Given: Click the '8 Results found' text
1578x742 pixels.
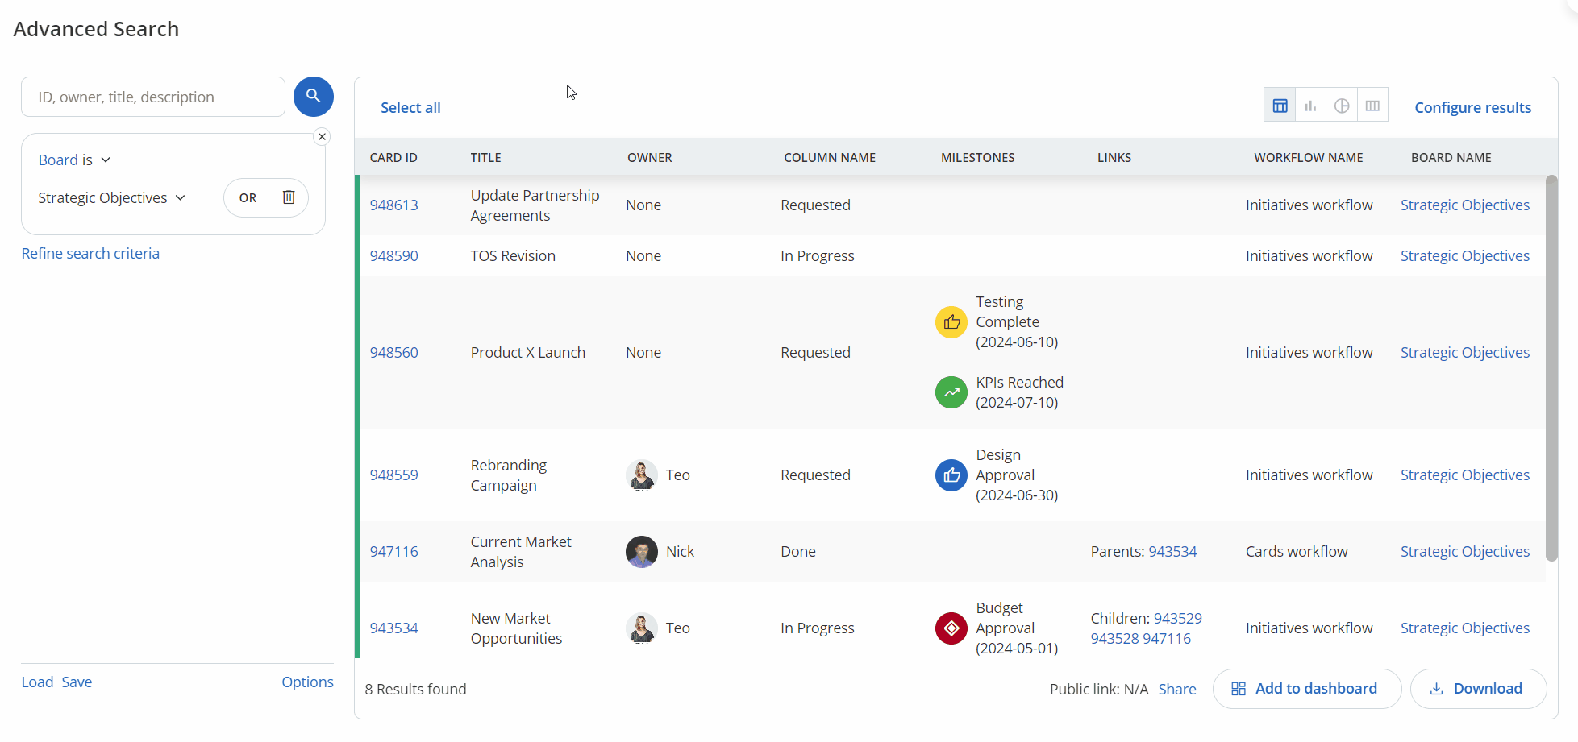Looking at the screenshot, I should click(415, 689).
